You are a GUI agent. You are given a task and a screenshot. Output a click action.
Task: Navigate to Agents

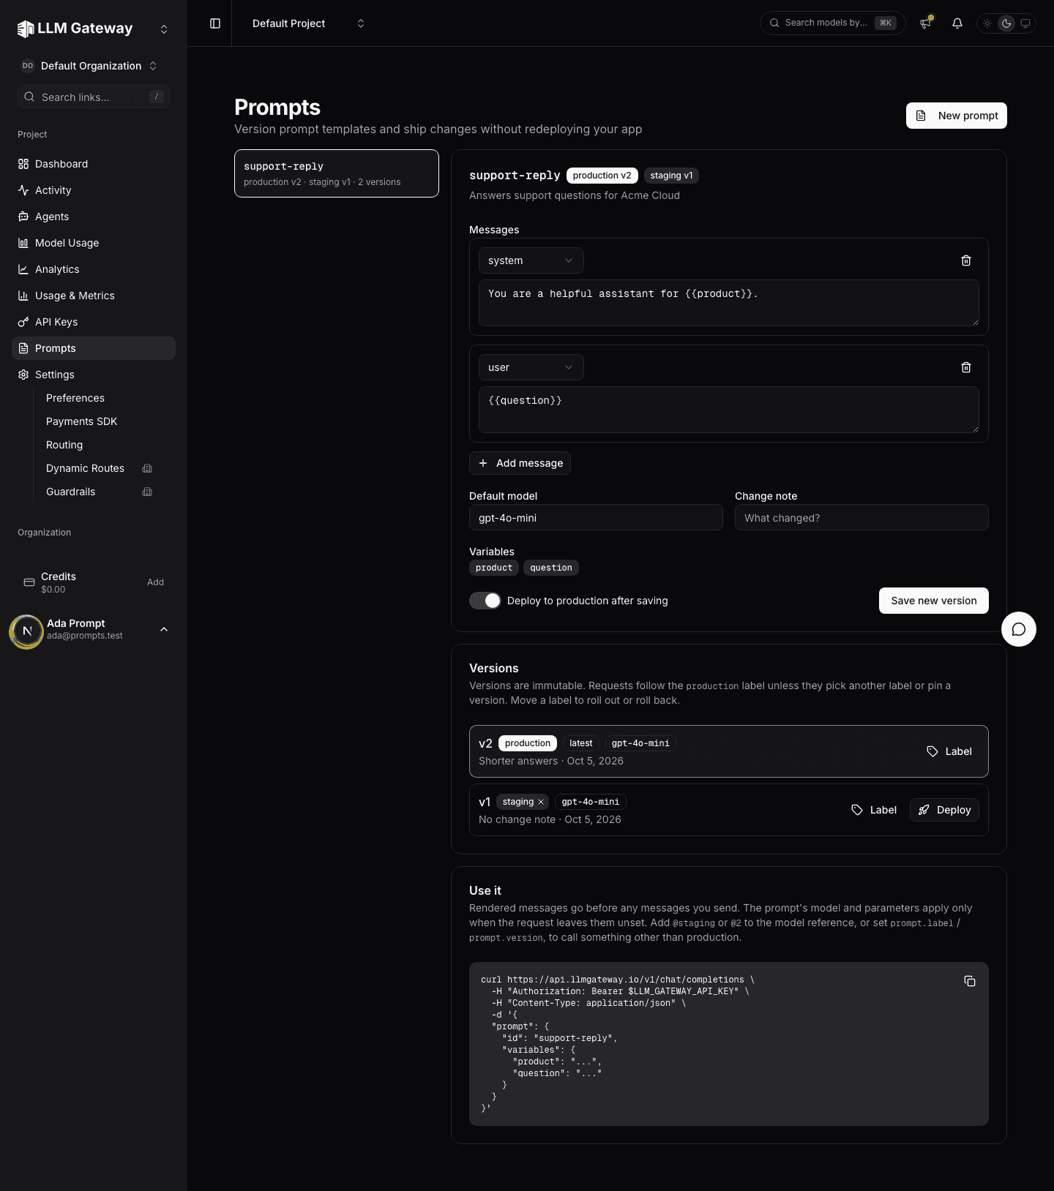click(94, 217)
